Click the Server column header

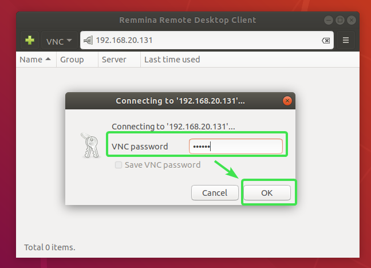pyautogui.click(x=114, y=60)
